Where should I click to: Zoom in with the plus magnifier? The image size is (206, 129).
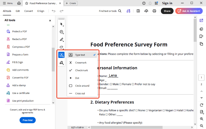[202, 119]
